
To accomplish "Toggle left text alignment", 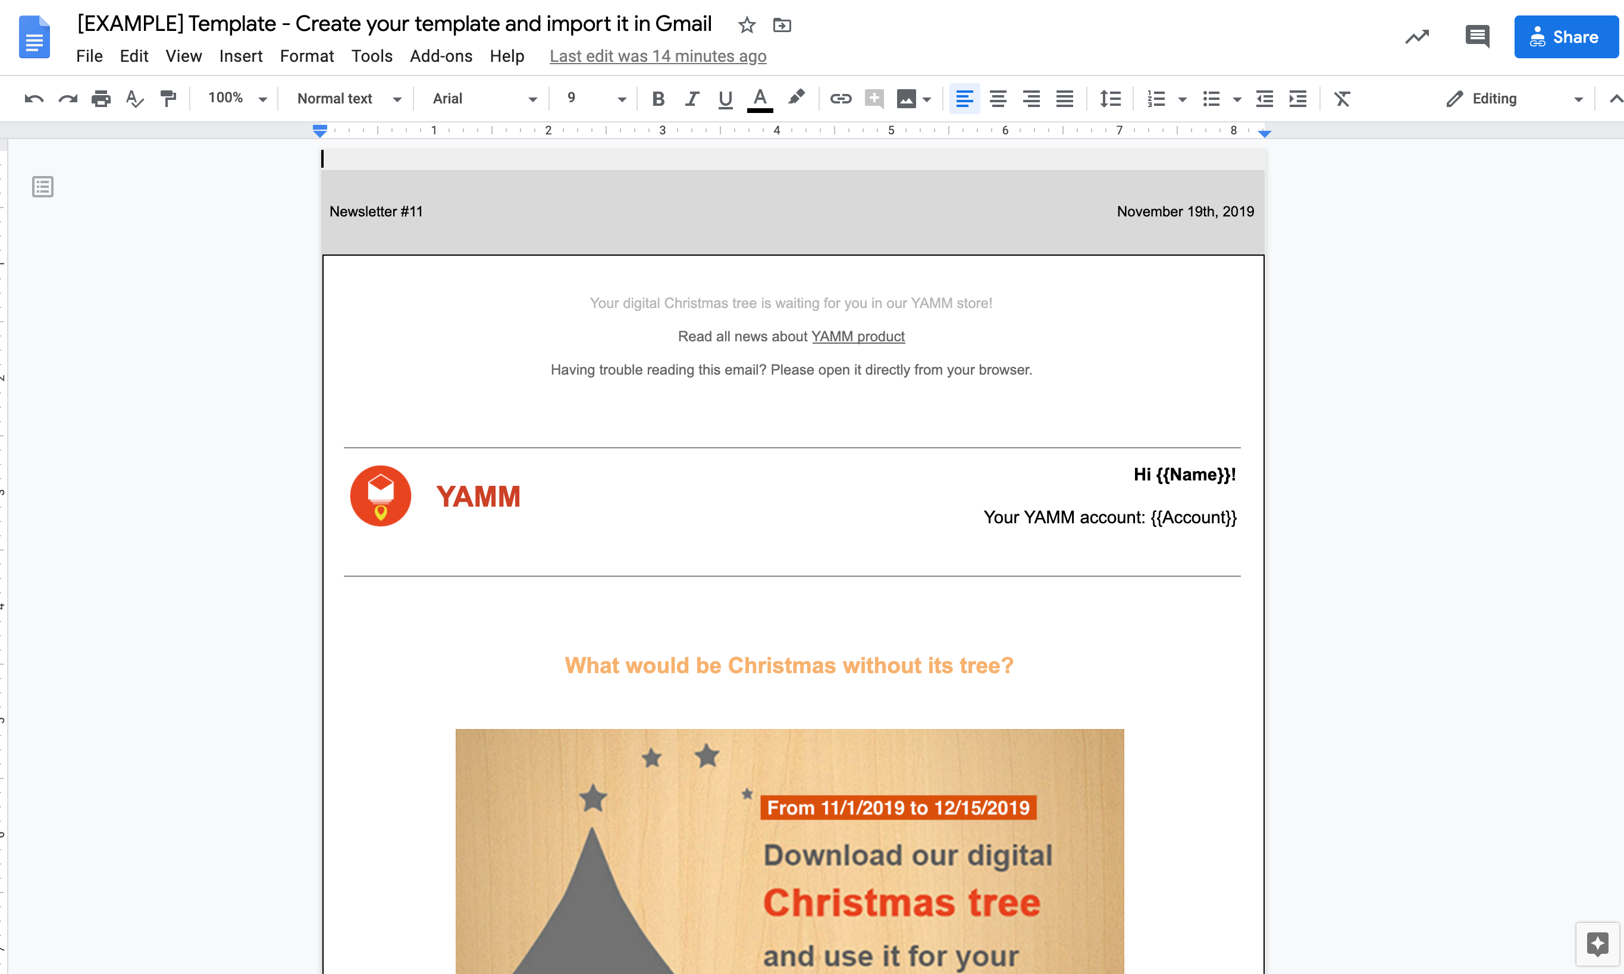I will pos(964,98).
